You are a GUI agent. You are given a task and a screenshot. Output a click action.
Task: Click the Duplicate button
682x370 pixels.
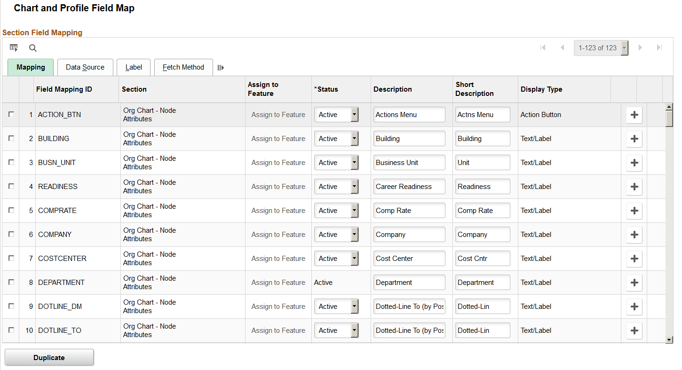(x=49, y=357)
